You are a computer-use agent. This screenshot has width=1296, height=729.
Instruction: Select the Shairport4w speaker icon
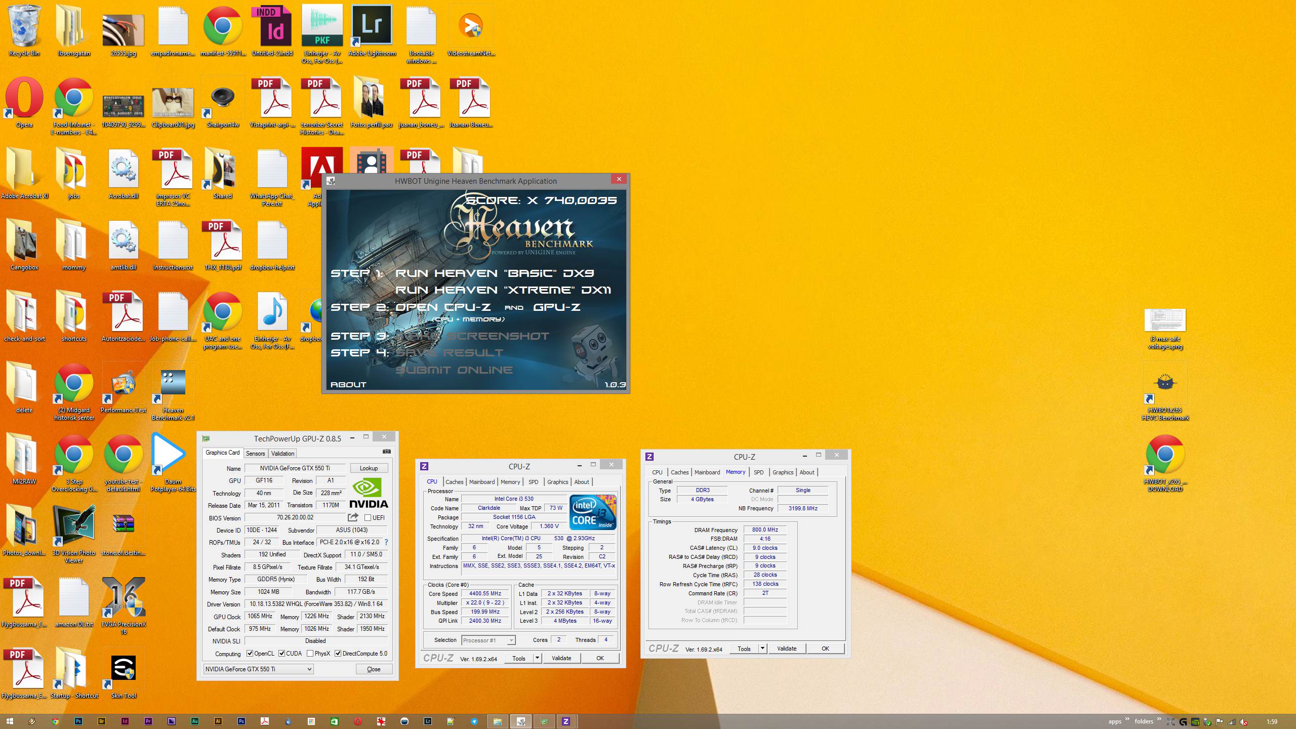tap(223, 102)
